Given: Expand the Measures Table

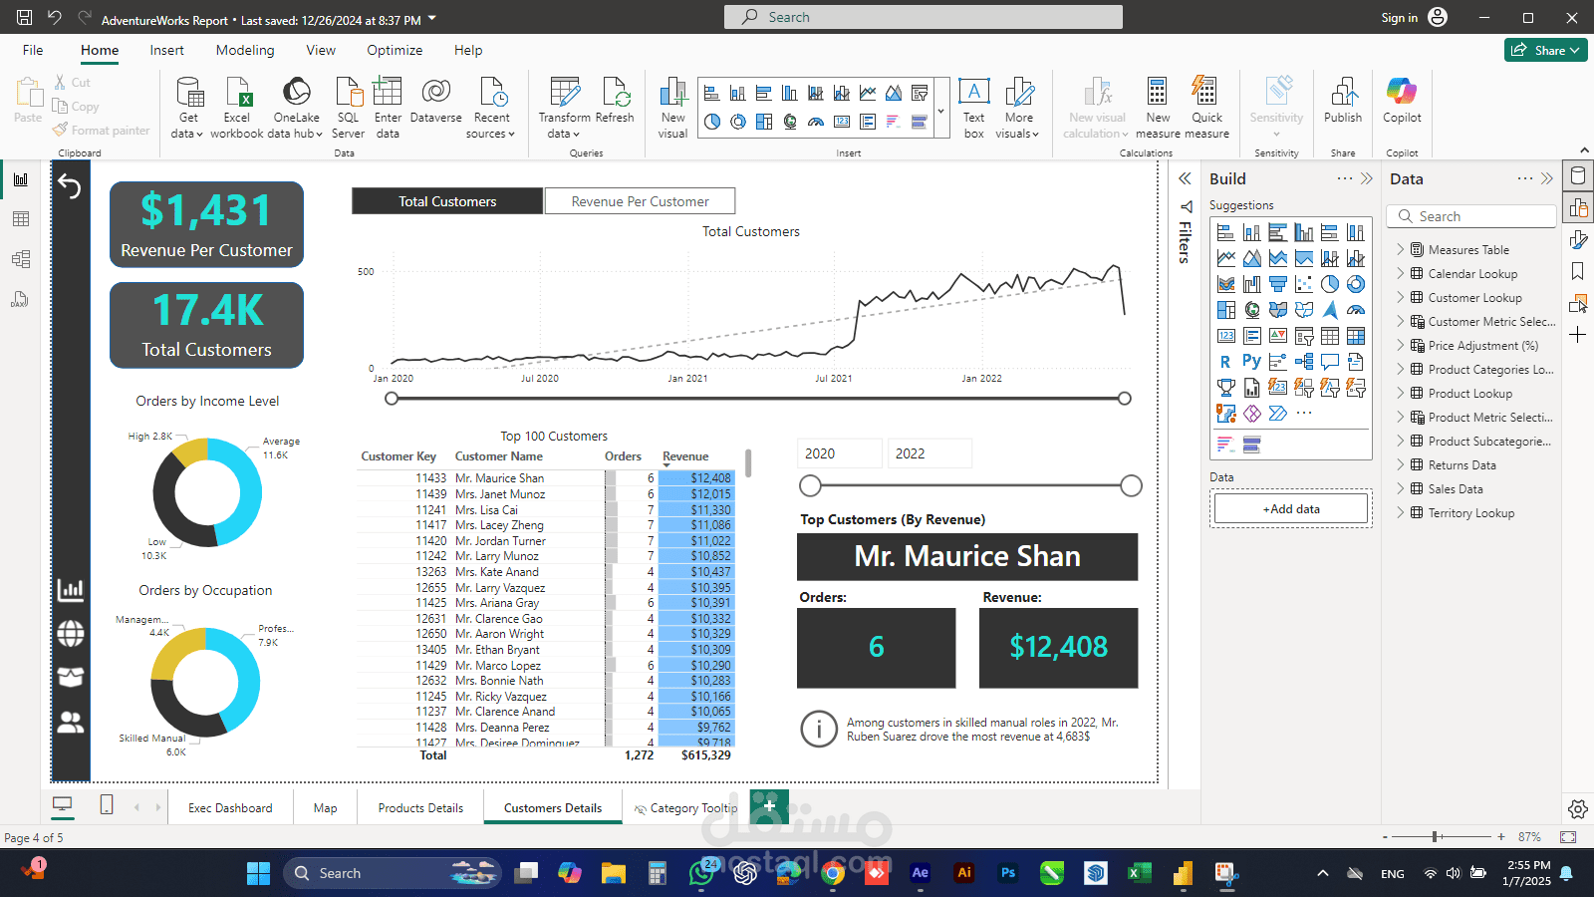Looking at the screenshot, I should [1400, 250].
